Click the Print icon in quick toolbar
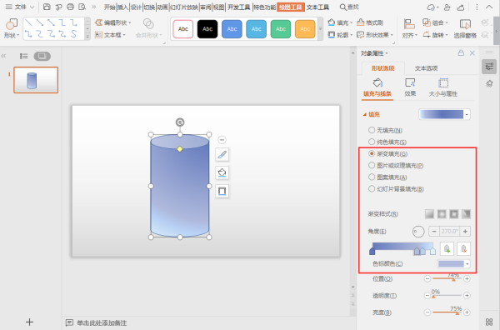Screen dimensions: 500x330 (71, 7)
